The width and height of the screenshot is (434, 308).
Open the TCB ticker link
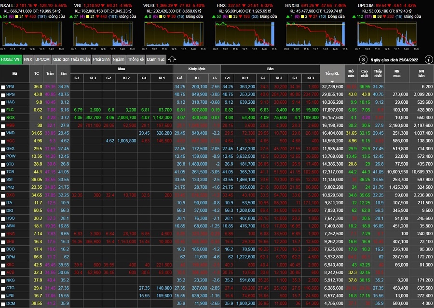pyautogui.click(x=11, y=171)
